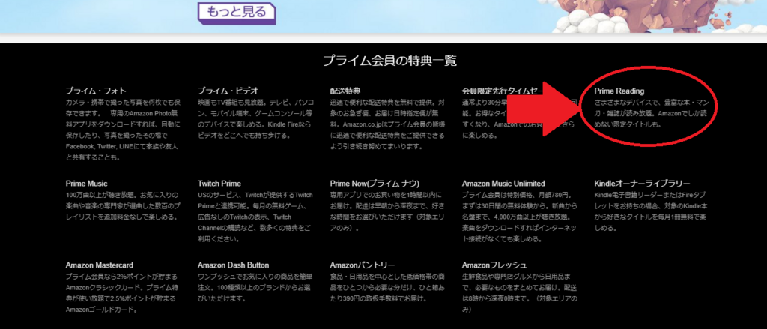Select the Amazonパントリー heading
The width and height of the screenshot is (767, 329).
click(x=363, y=265)
